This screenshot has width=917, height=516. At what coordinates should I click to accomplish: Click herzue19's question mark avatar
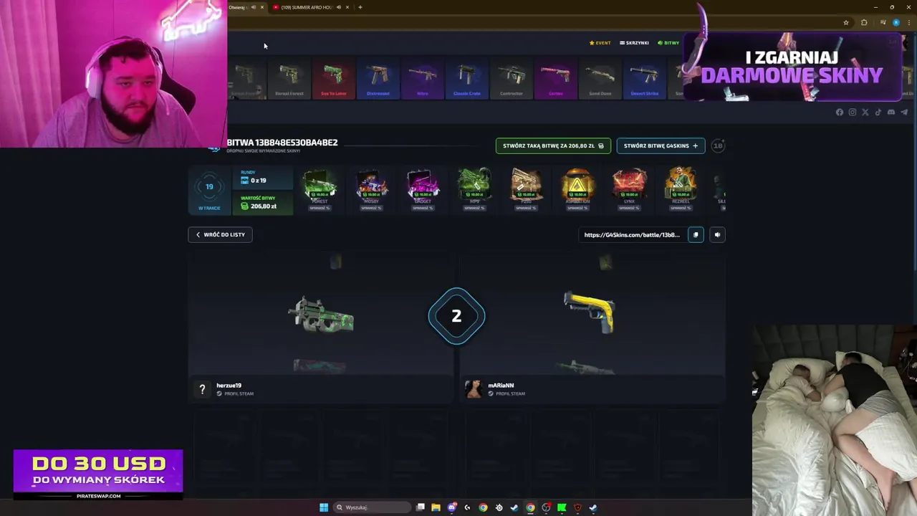click(202, 388)
